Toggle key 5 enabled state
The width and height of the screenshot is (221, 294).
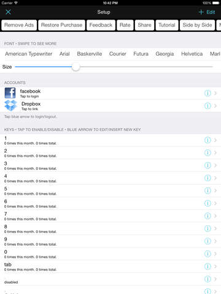(110, 191)
